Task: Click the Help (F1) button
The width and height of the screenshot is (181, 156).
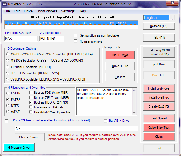Action: 159,37
